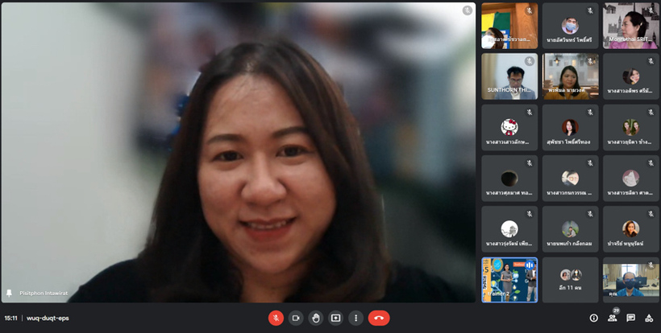Click the ปาจรีย์ profile avatar picture

click(x=630, y=228)
